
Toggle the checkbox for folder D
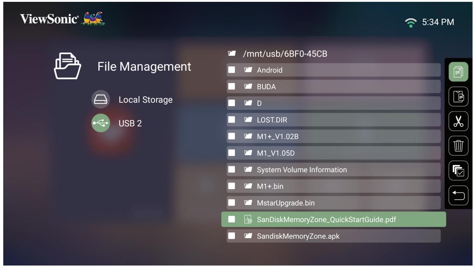tap(231, 103)
